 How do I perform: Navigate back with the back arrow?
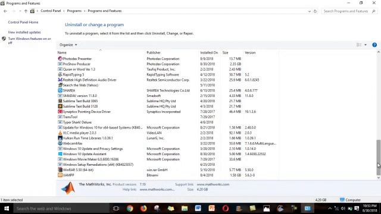pyautogui.click(x=5, y=11)
